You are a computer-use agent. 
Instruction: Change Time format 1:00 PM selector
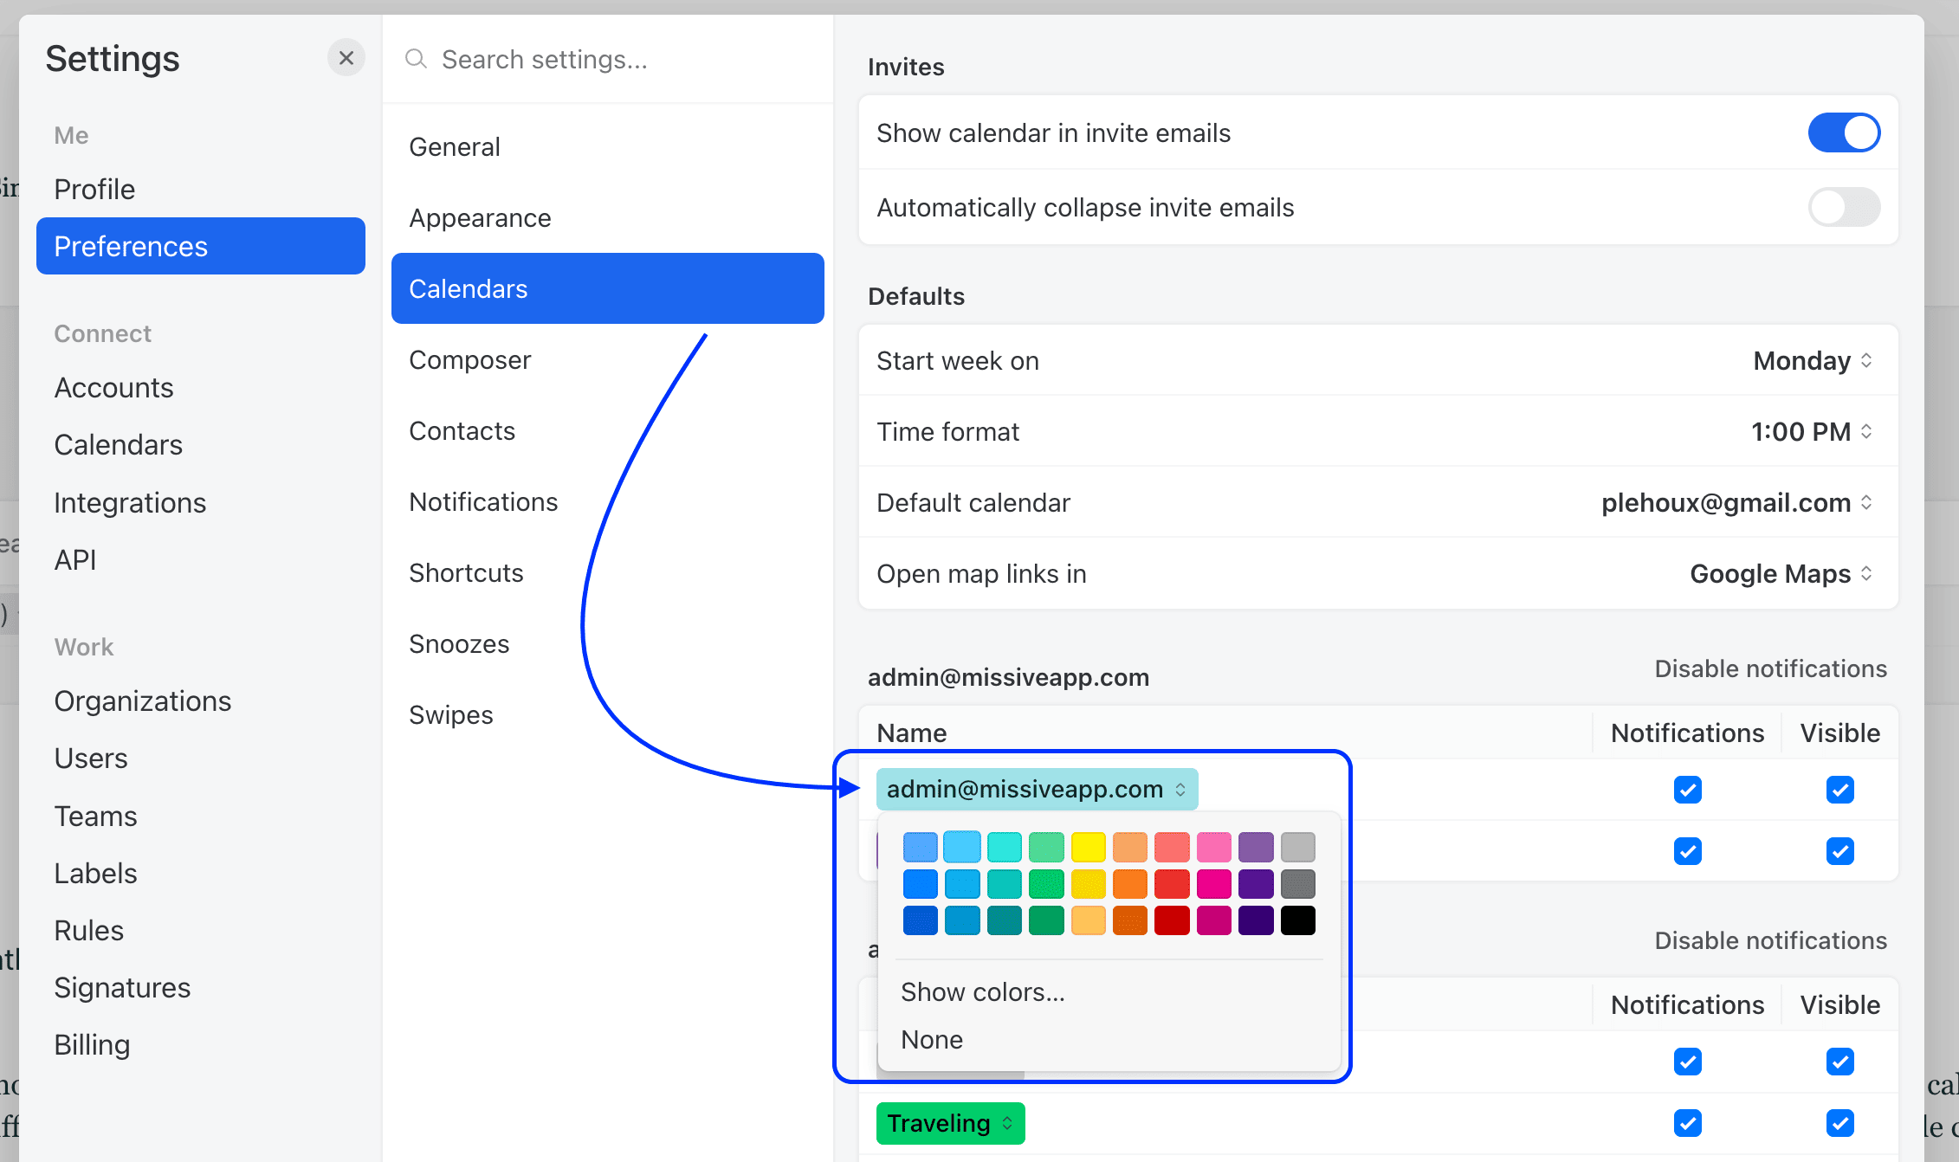[1811, 432]
